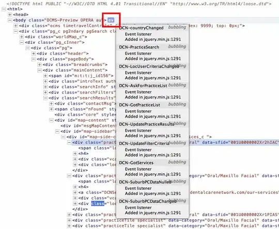The height and width of the screenshot is (229, 279).
Task: Collapse the searchResults div
Action: tap(45, 98)
